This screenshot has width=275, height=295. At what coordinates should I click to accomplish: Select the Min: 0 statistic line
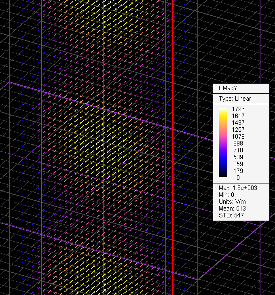click(x=226, y=195)
